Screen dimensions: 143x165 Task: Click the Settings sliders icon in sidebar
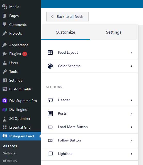(x=5, y=80)
